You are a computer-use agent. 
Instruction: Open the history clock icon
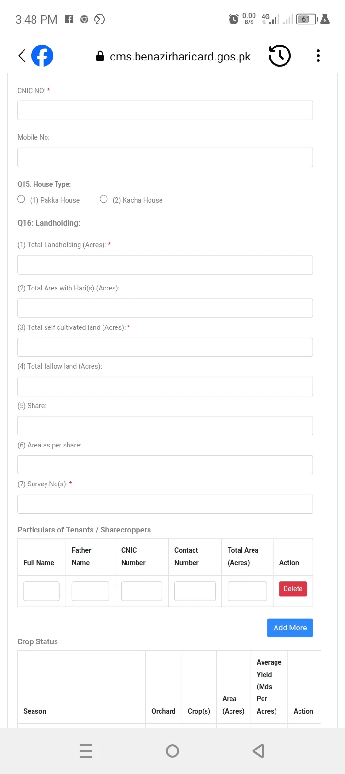(x=279, y=56)
